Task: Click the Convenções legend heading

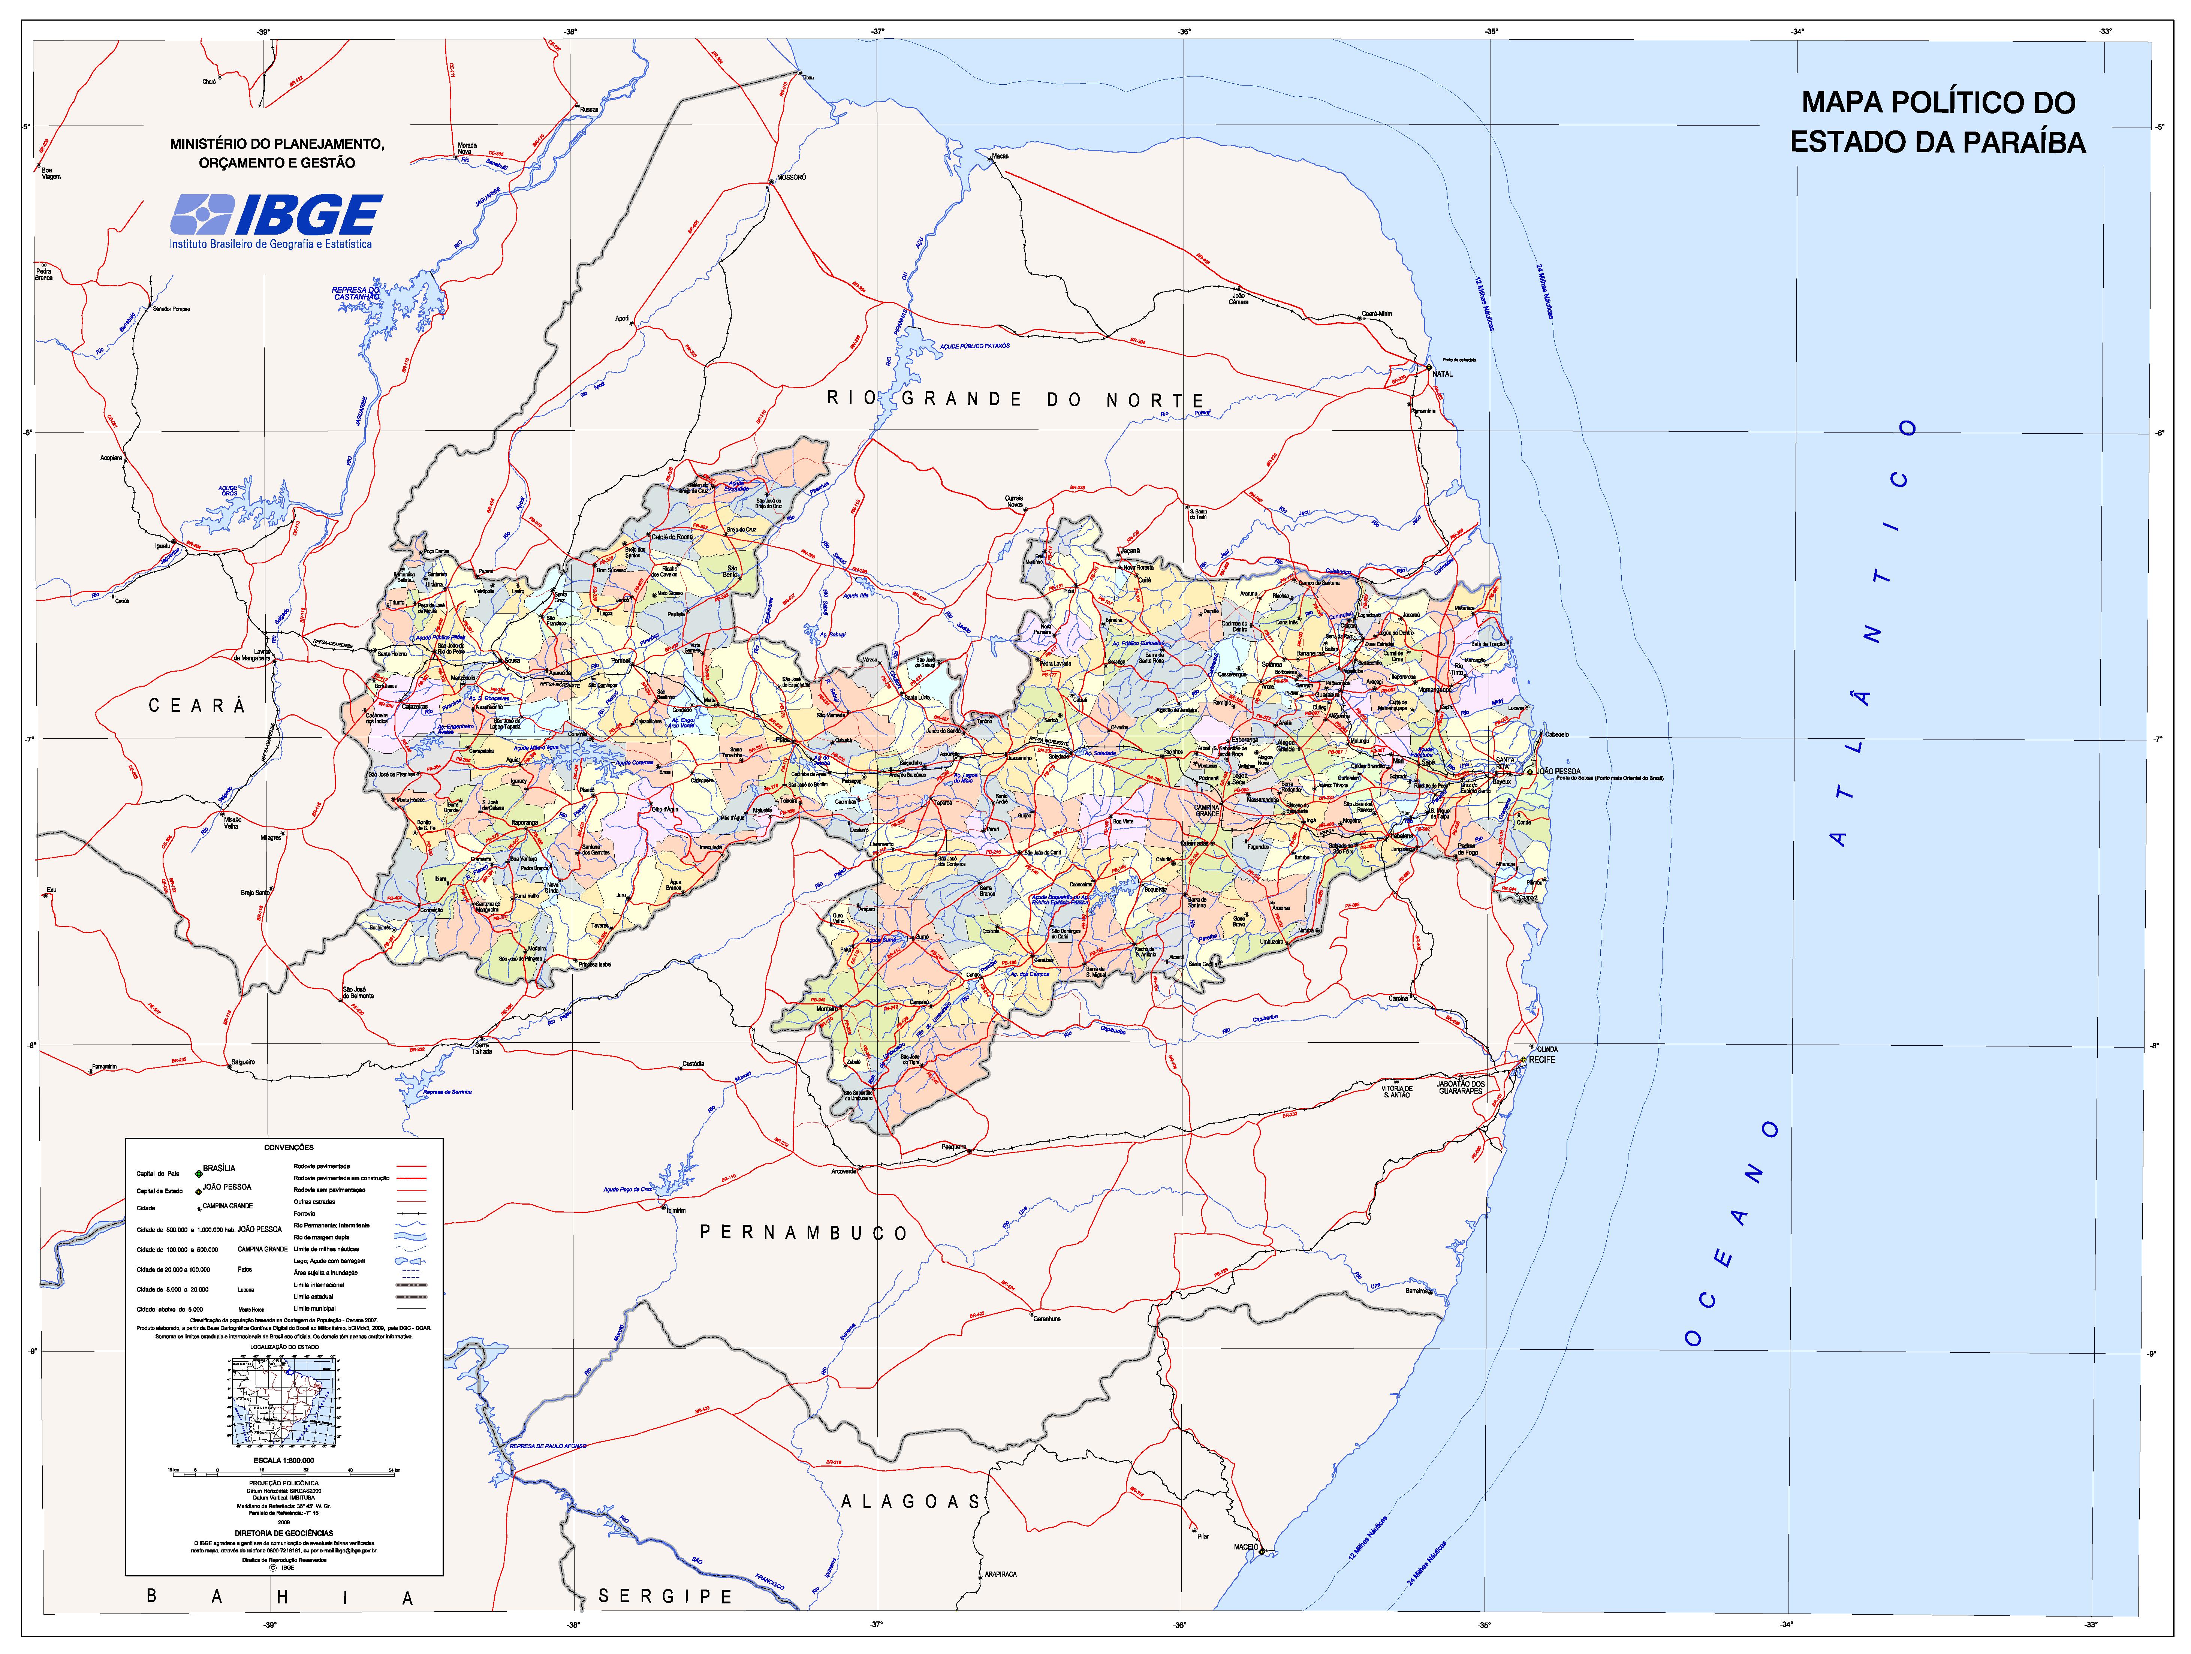Action: [289, 1148]
